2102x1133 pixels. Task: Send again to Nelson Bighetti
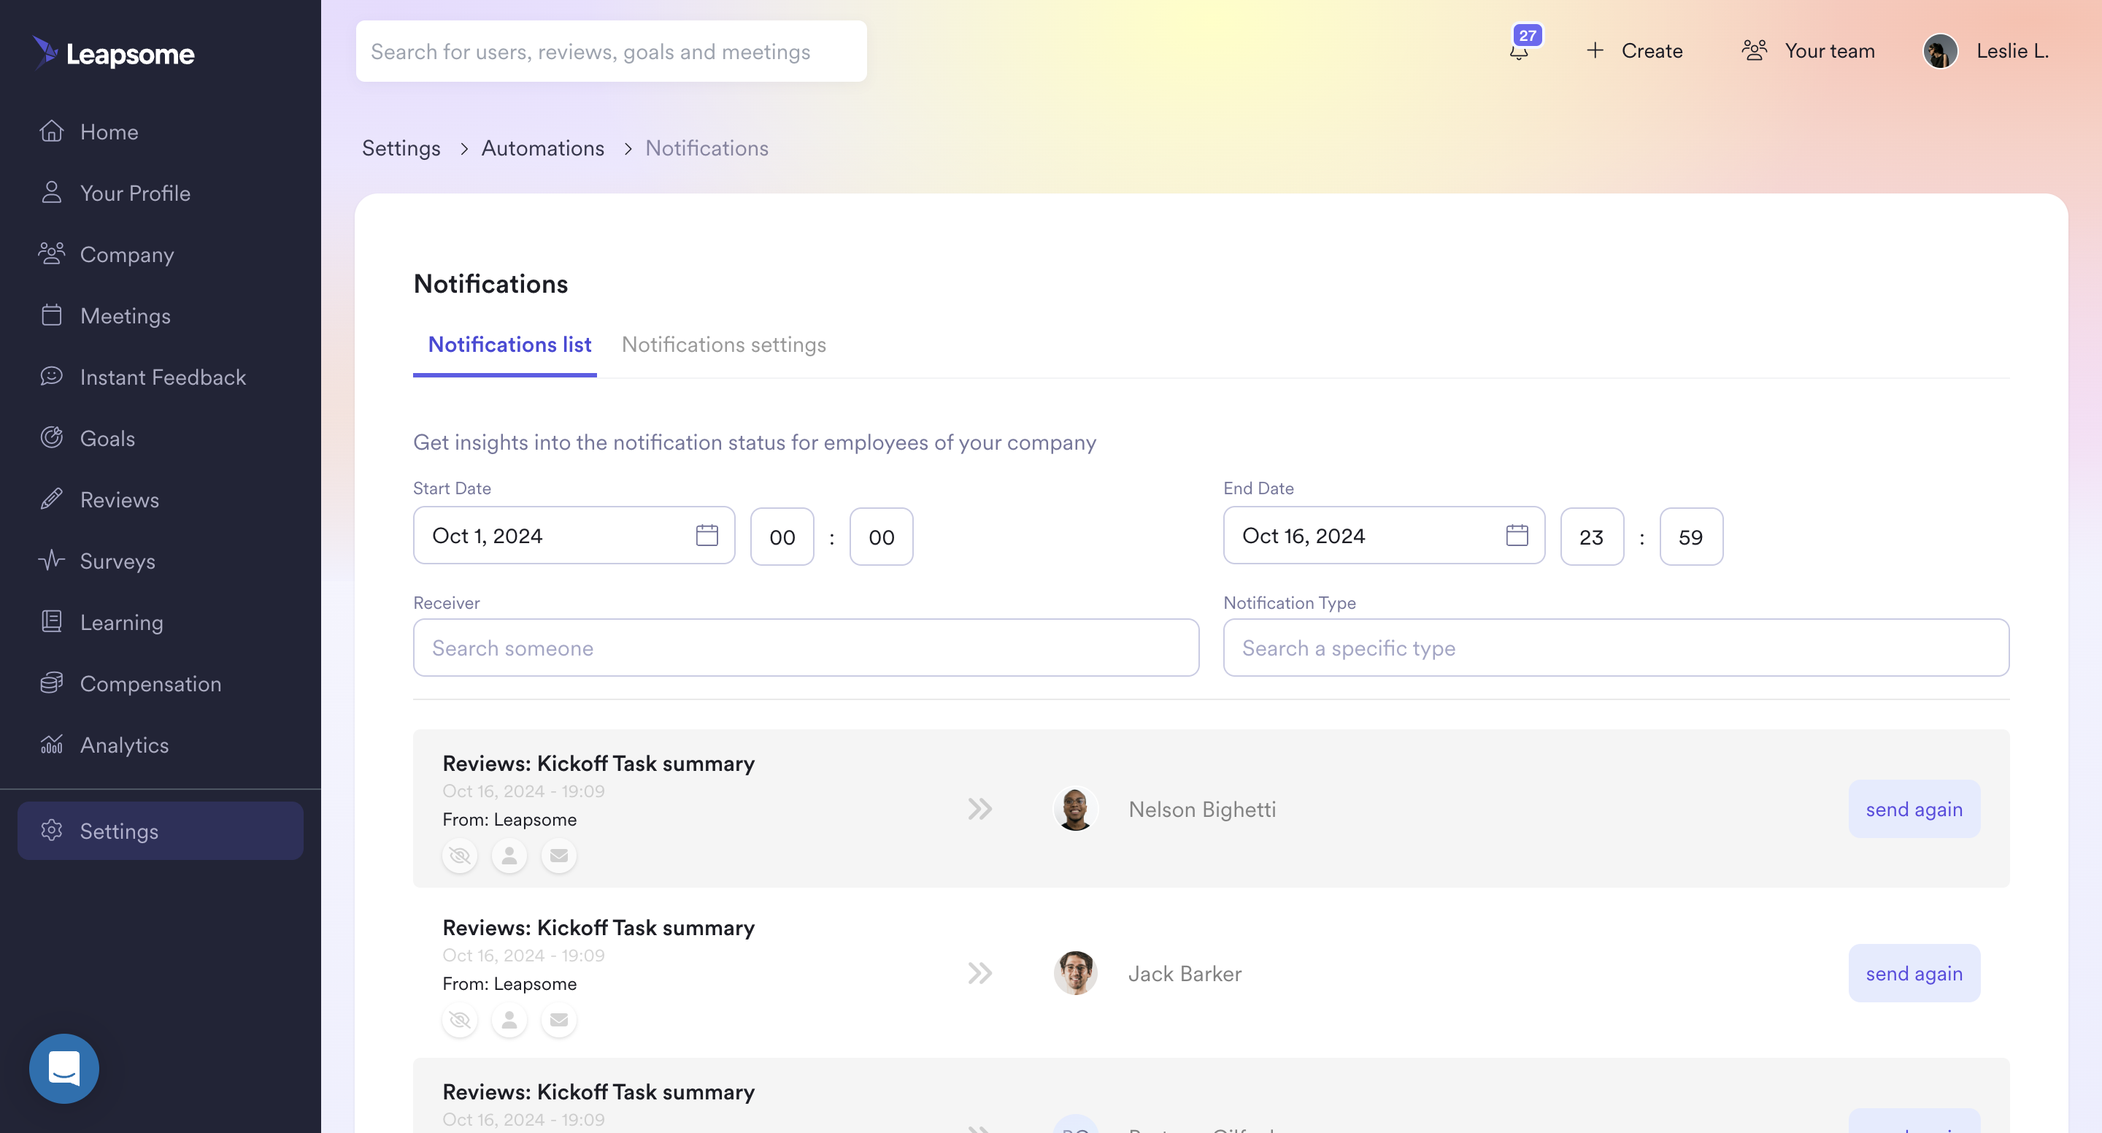pyautogui.click(x=1914, y=809)
